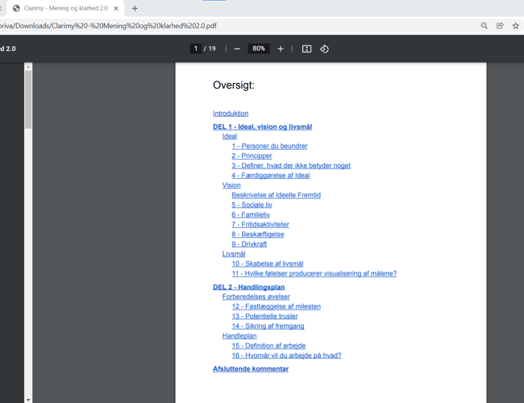Image resolution: width=524 pixels, height=403 pixels.
Task: Click the 13 - Potentielle trusler link
Action: pos(264,316)
